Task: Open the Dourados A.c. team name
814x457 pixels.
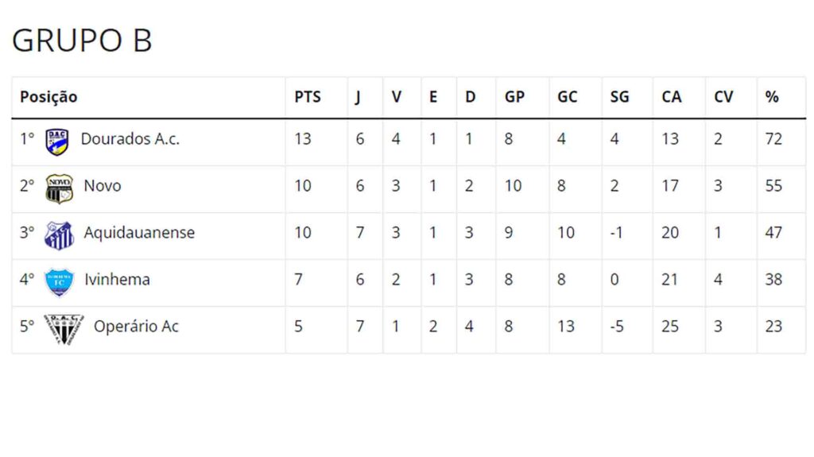Action: 130,139
